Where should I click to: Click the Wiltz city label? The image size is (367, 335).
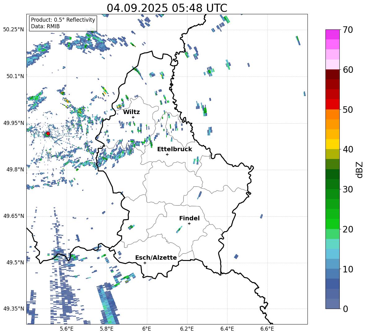pyautogui.click(x=131, y=112)
